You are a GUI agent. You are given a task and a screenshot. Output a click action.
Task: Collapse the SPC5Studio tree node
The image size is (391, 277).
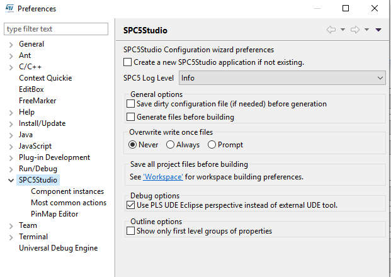(11, 180)
